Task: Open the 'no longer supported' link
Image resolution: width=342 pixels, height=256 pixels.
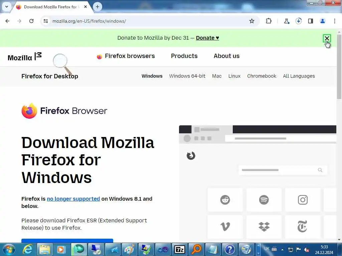Action: (73, 199)
